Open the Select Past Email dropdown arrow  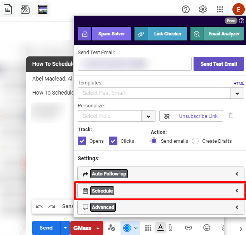click(237, 93)
